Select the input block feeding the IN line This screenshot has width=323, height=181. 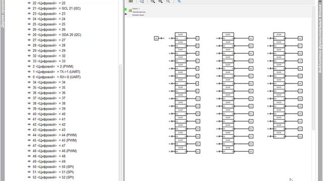[156, 38]
